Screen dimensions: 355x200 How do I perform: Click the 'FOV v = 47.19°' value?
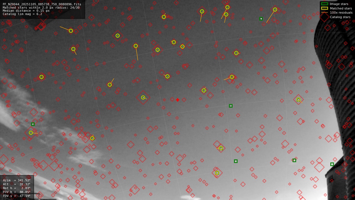(17, 196)
